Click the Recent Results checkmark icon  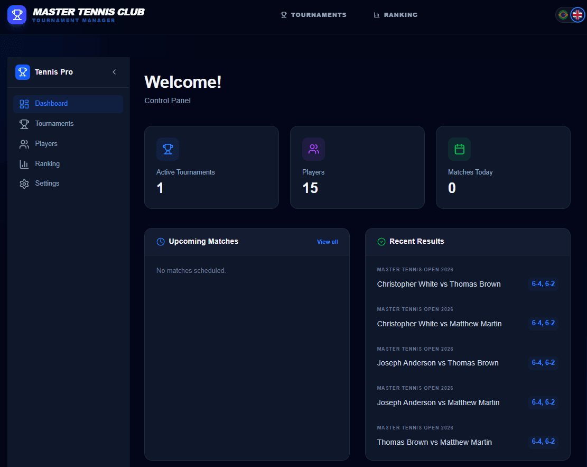click(381, 241)
